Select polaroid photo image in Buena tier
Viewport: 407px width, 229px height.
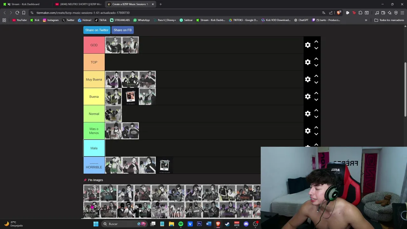[x=130, y=97]
